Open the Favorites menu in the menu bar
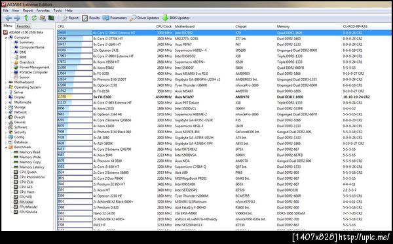Viewport: 393px width, 244px height. [x=43, y=10]
